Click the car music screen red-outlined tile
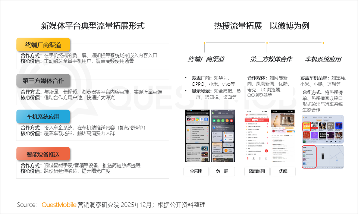The image size is (358, 214). coord(308,129)
